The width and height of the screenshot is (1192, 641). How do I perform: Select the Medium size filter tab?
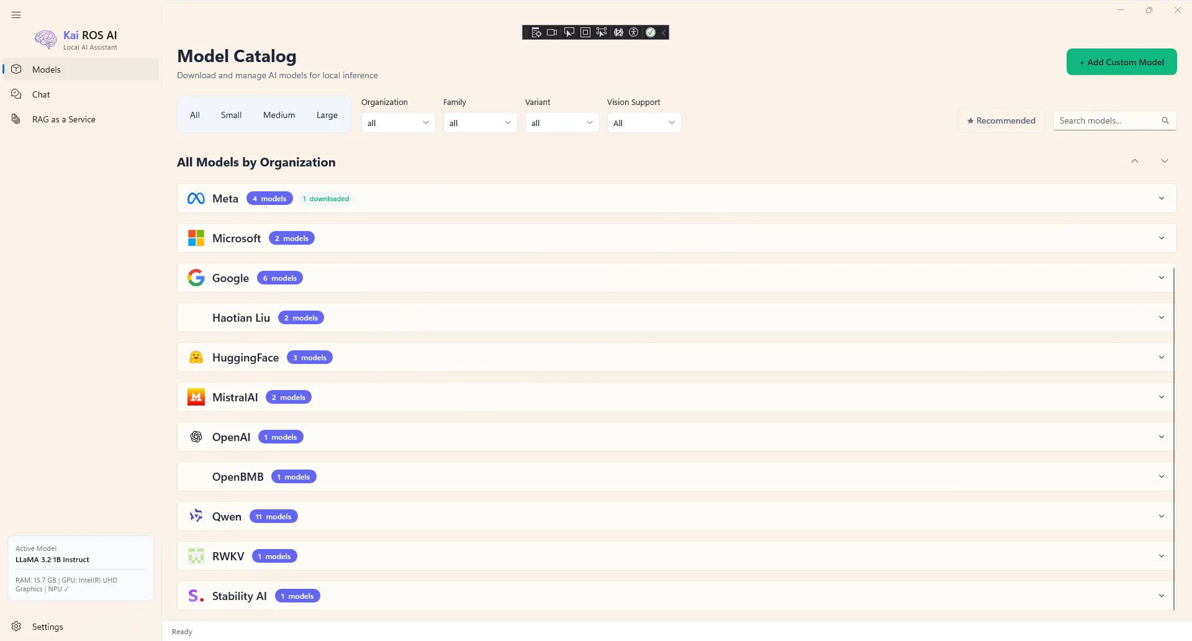(x=279, y=115)
